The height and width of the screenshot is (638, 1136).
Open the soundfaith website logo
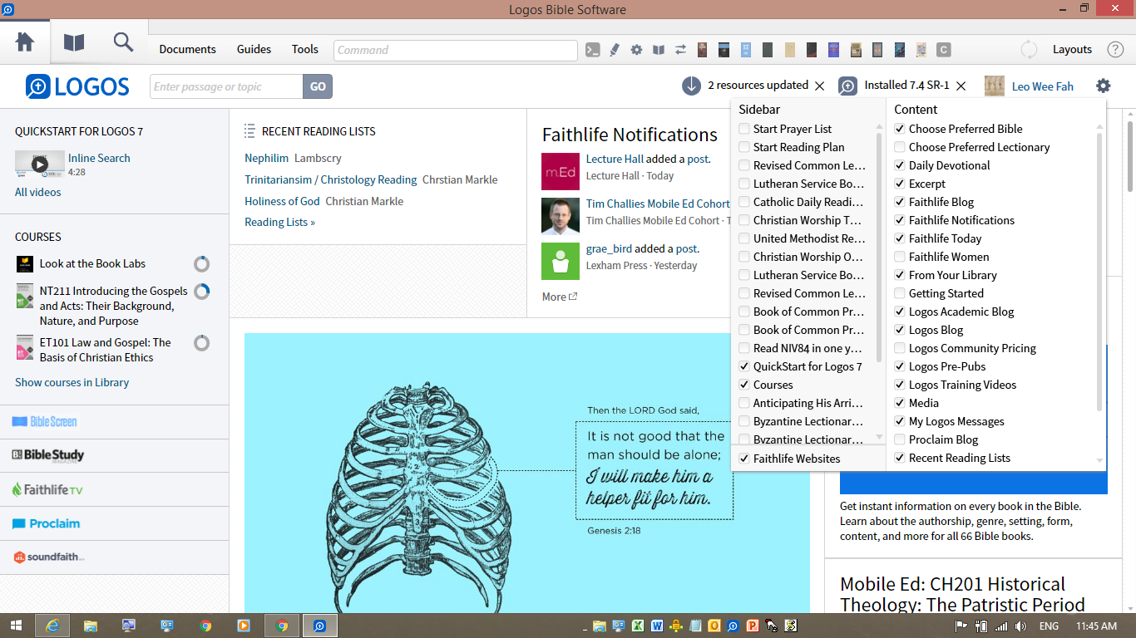48,557
